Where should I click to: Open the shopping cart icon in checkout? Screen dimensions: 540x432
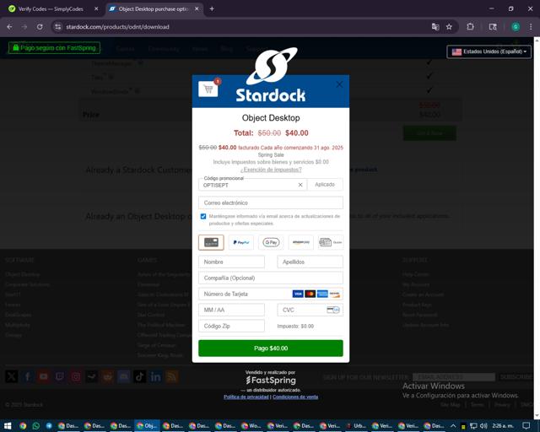coord(208,89)
